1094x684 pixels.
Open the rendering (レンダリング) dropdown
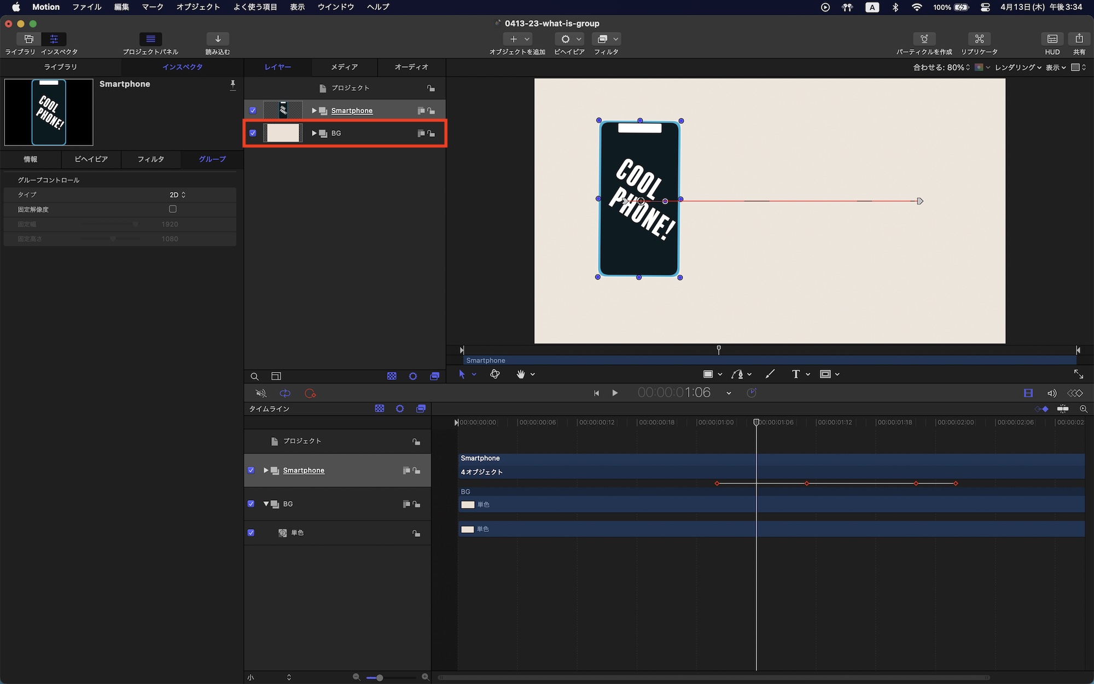point(1017,67)
